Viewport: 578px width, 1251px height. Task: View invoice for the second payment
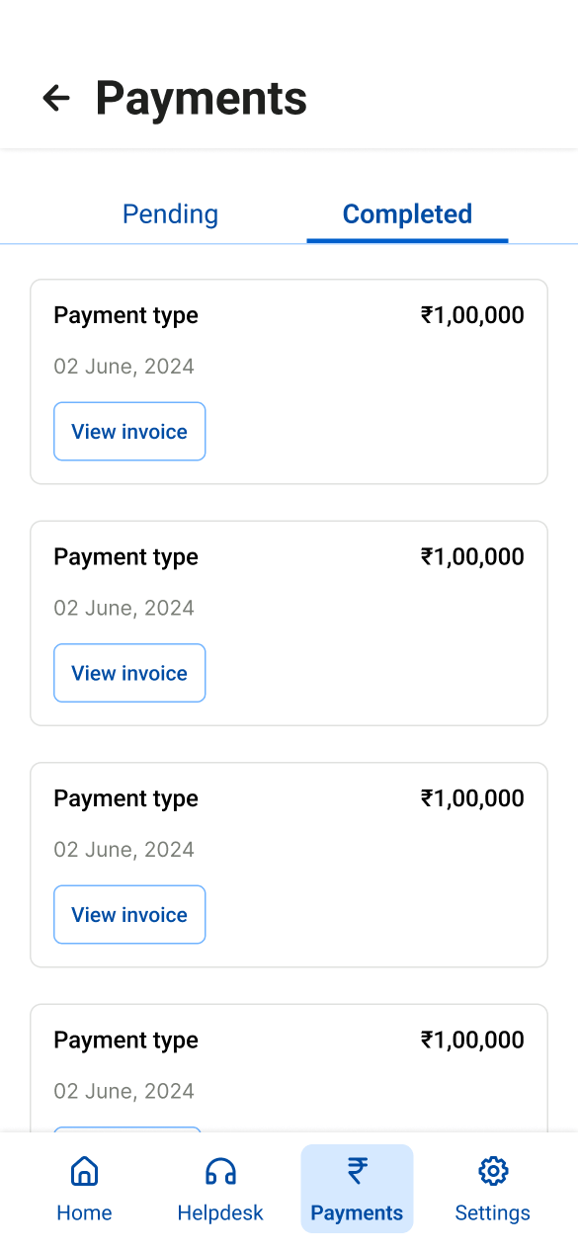point(129,673)
